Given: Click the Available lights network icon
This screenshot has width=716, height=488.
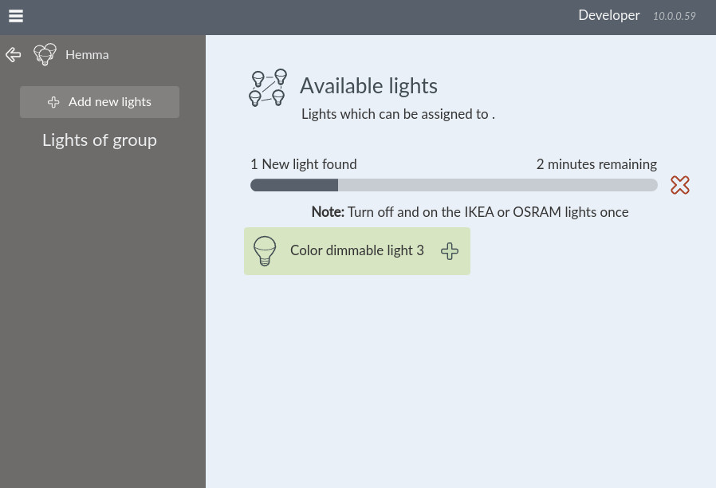Looking at the screenshot, I should pyautogui.click(x=267, y=87).
